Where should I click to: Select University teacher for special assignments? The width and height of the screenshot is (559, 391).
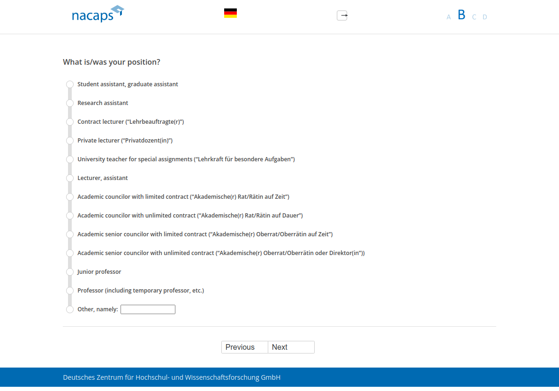tap(70, 159)
